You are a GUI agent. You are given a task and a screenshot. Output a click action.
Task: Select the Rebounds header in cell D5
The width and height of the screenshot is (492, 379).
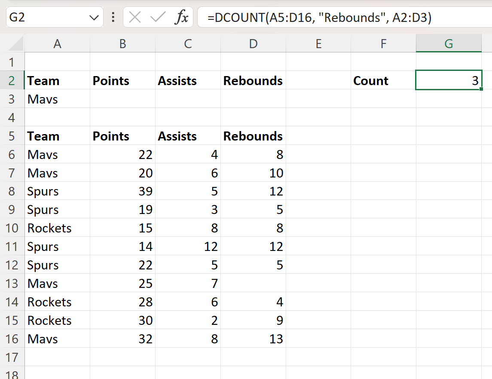(253, 136)
